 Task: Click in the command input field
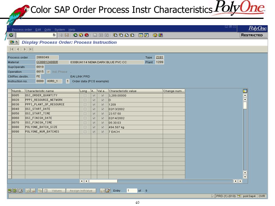34,35
